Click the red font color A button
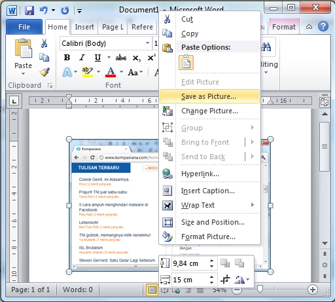335x302 pixels. click(x=111, y=72)
